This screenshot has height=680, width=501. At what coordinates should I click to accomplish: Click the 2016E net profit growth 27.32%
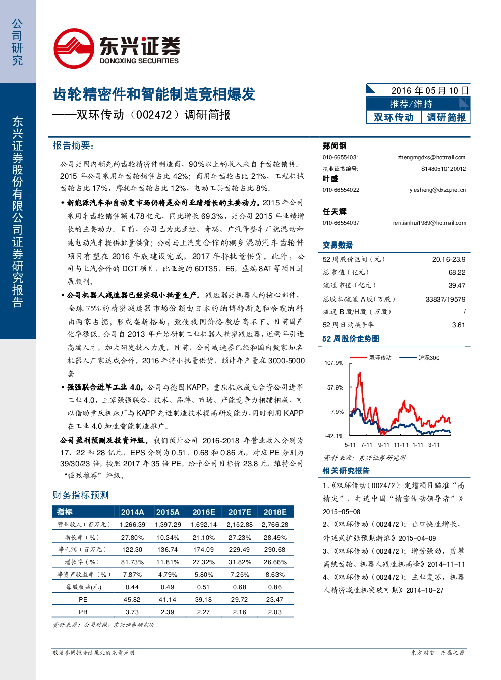tap(204, 562)
